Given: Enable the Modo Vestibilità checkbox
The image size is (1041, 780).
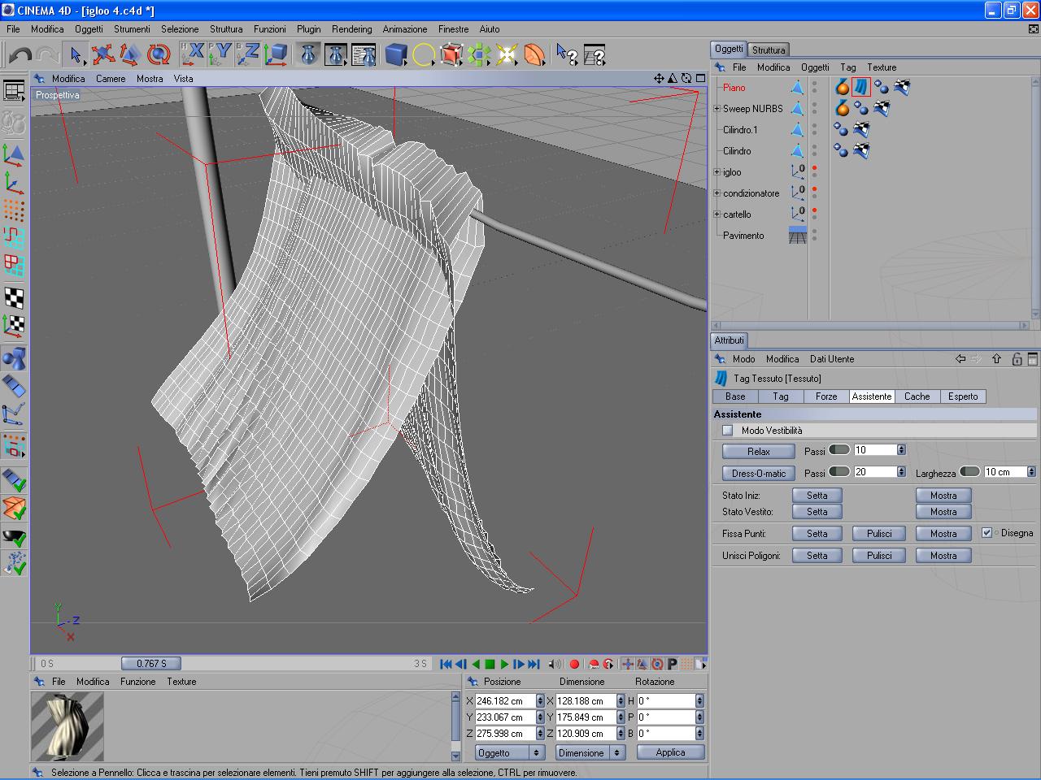Looking at the screenshot, I should (x=728, y=431).
